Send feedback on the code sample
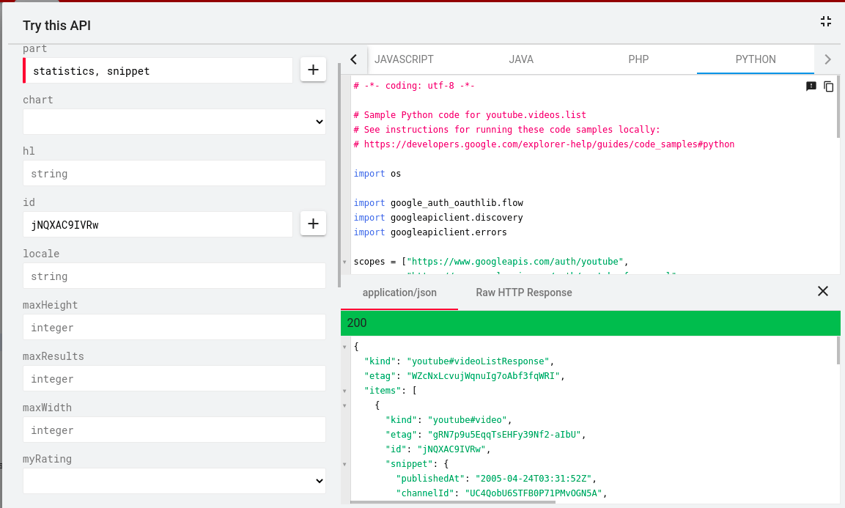Image resolution: width=845 pixels, height=508 pixels. [811, 86]
